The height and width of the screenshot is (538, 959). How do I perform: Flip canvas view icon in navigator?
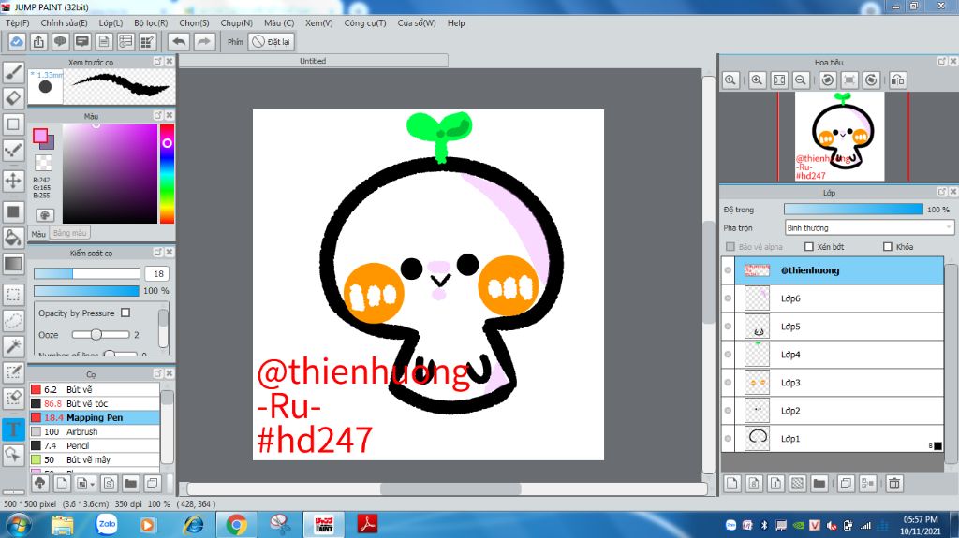[x=898, y=80]
